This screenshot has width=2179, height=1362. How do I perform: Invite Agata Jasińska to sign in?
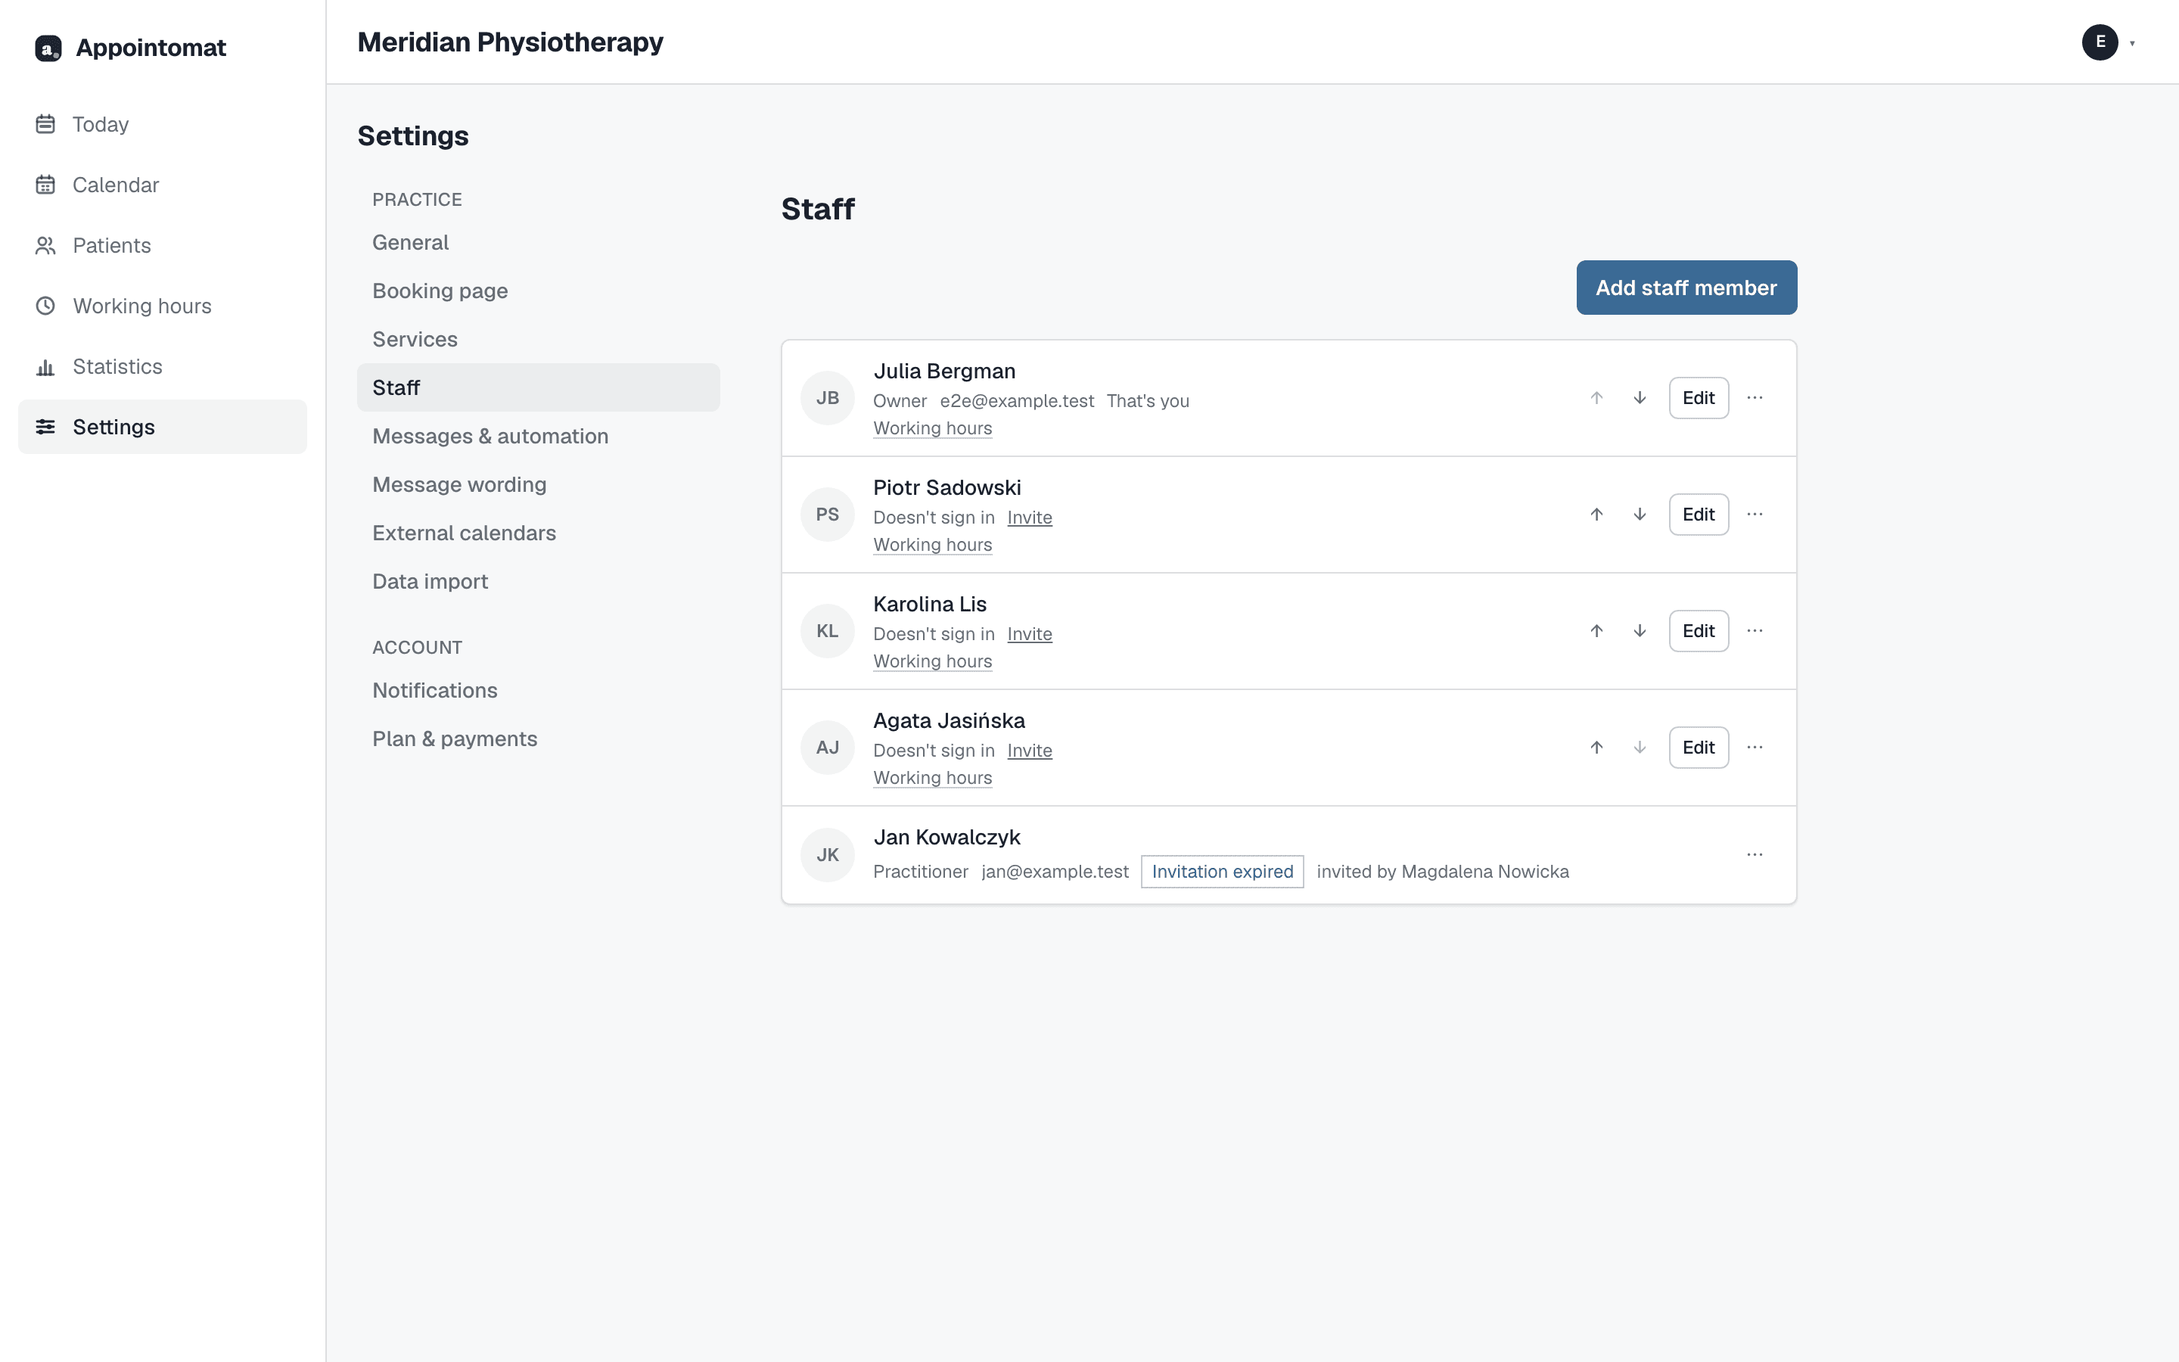[1029, 751]
